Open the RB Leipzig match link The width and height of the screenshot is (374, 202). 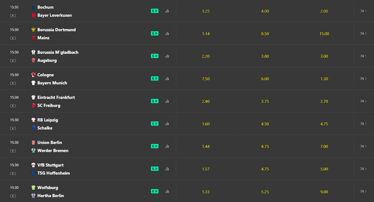coord(47,120)
